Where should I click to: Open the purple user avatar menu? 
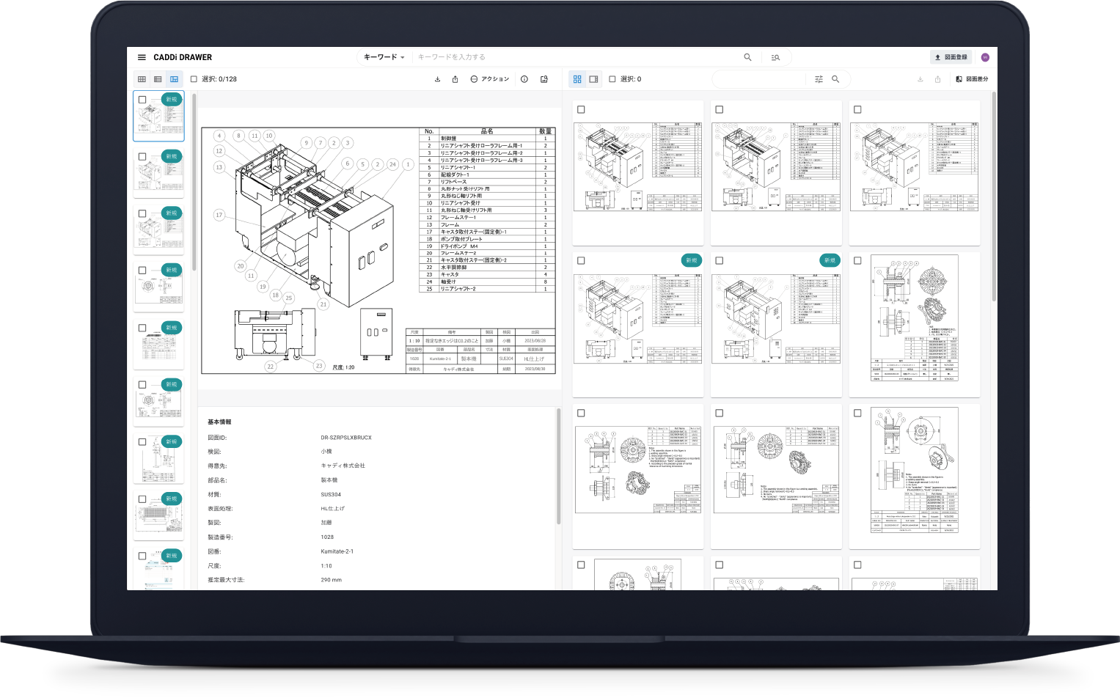point(985,57)
